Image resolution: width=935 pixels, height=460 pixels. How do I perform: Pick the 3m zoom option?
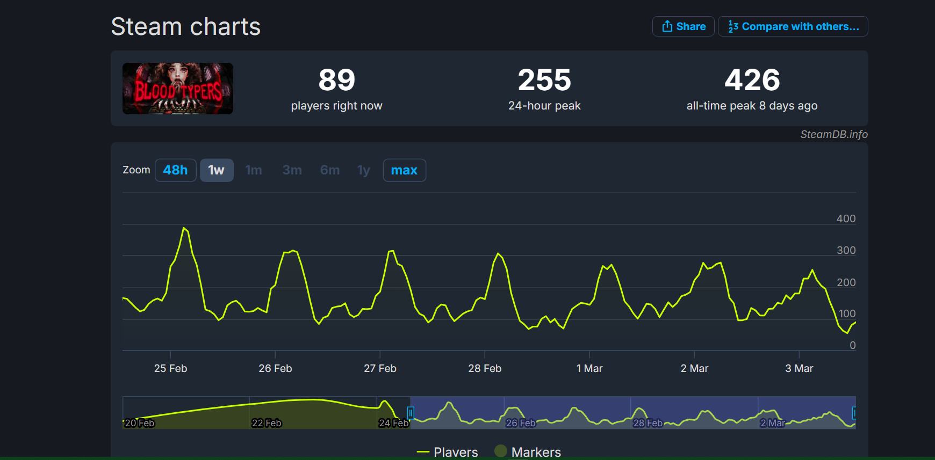pos(292,170)
